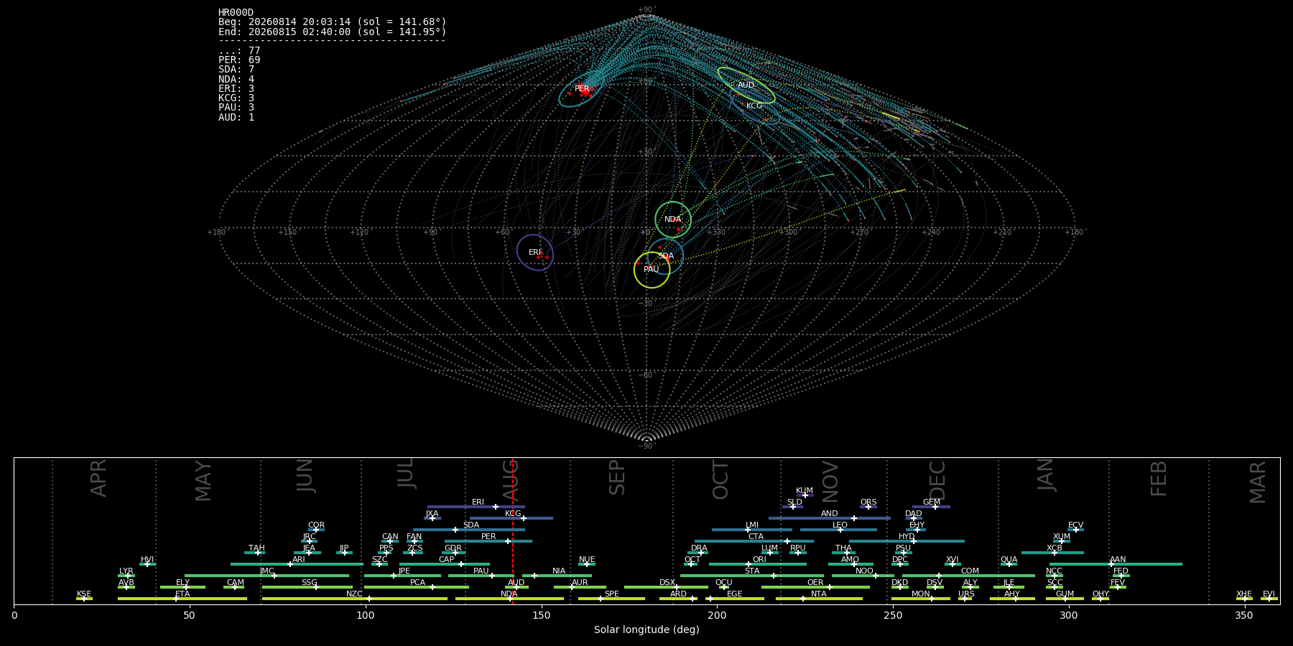Select the ERI radiant circle
The image size is (1293, 646).
click(x=535, y=253)
